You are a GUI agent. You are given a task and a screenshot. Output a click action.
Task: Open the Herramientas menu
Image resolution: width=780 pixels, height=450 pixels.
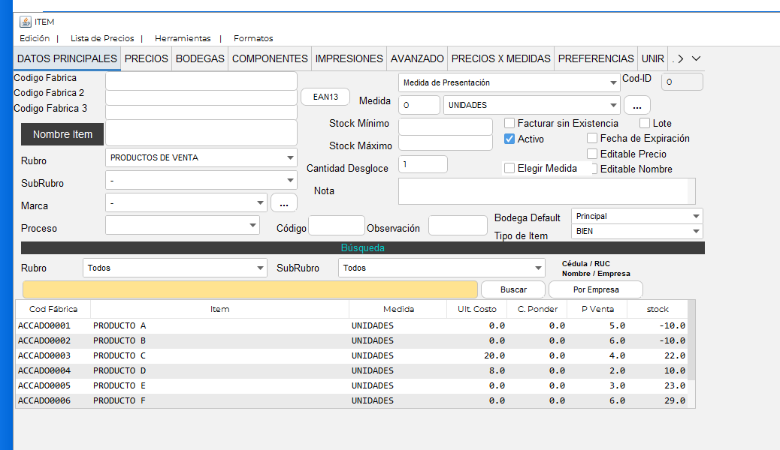pos(183,38)
